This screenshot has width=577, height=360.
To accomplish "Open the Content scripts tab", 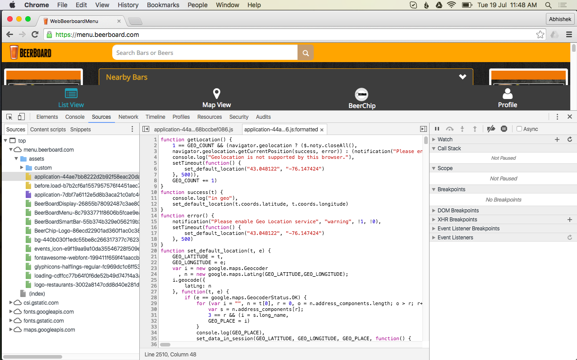I will pyautogui.click(x=48, y=130).
